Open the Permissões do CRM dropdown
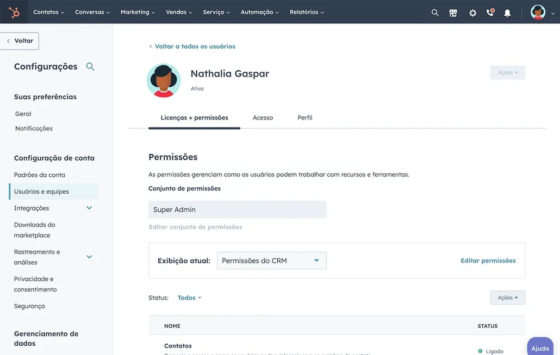This screenshot has height=355, width=560. pyautogui.click(x=271, y=260)
